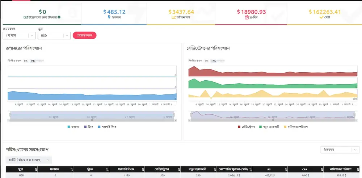Click the 309 value in রেজিস্ট্রেশন column

click(x=163, y=175)
